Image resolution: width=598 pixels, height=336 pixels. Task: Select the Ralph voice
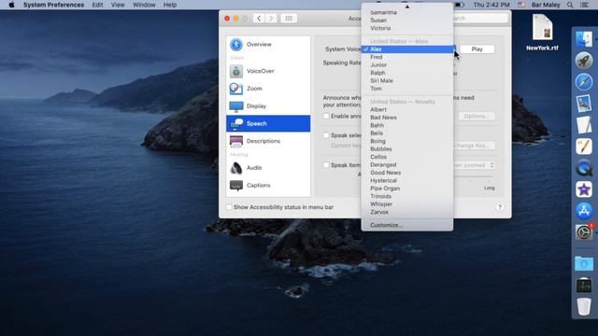[x=407, y=73]
